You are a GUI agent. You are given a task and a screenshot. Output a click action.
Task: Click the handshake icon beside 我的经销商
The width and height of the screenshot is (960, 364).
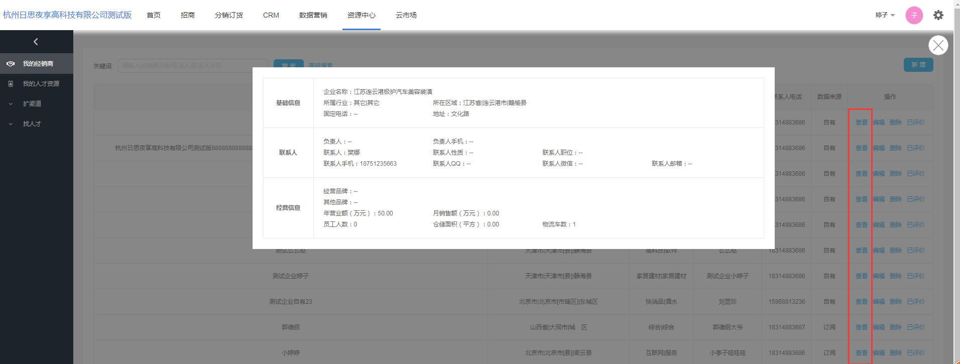pos(11,64)
